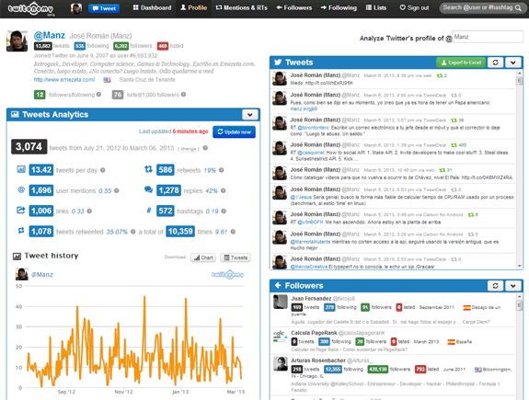Viewport: 529px width, 400px height.
Task: Download the Tweets history data
Action: coord(236,257)
